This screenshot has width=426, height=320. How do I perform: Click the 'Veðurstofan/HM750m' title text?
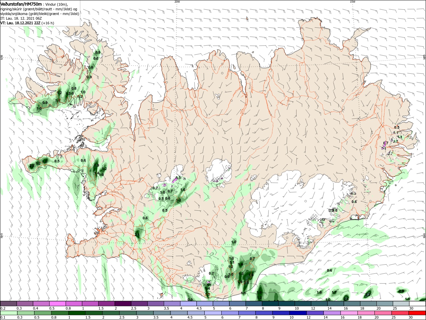pyautogui.click(x=21, y=4)
